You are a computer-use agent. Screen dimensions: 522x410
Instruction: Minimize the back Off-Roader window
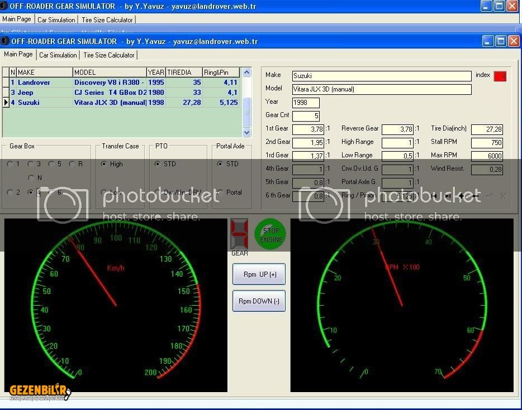click(x=486, y=6)
